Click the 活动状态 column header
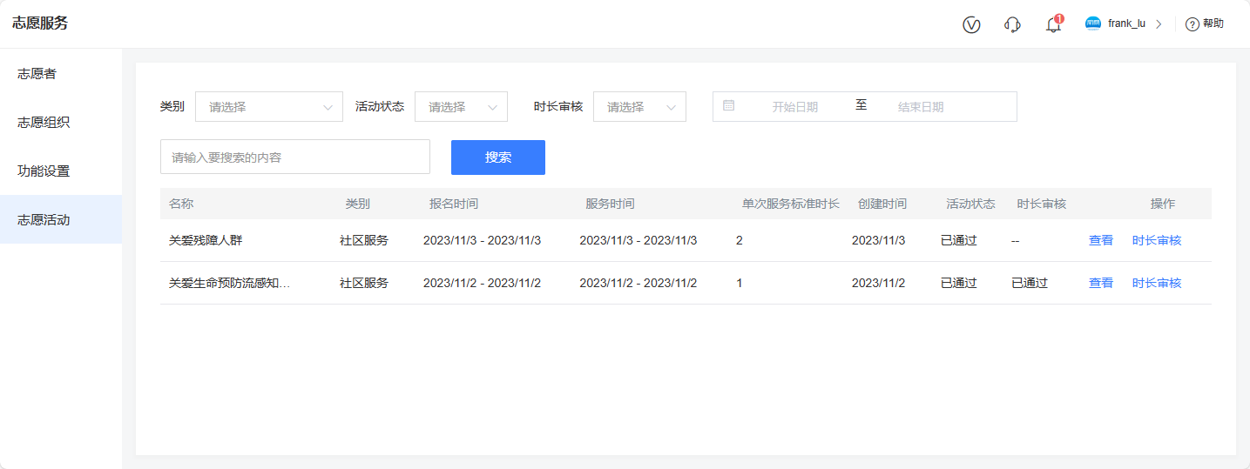 coord(971,204)
